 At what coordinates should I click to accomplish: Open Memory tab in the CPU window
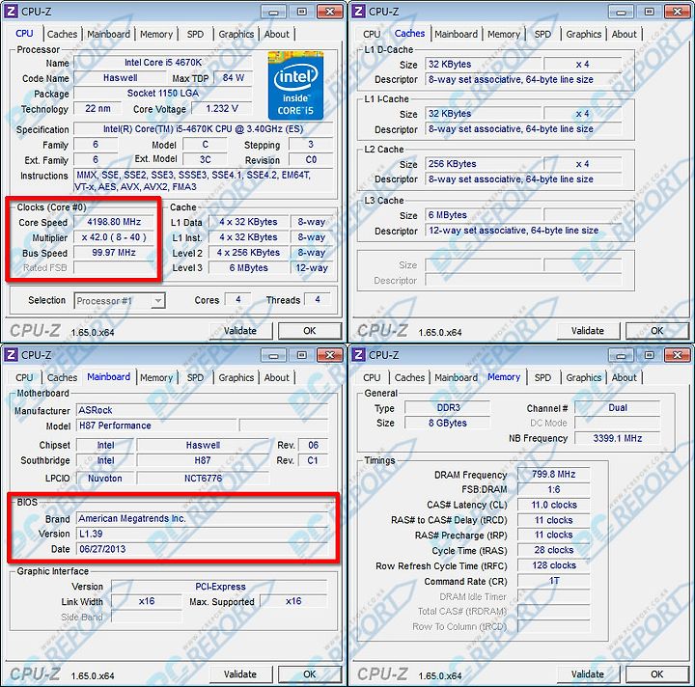(x=156, y=34)
